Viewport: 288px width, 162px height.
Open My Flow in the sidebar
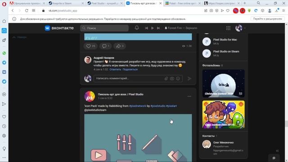tap(4, 104)
